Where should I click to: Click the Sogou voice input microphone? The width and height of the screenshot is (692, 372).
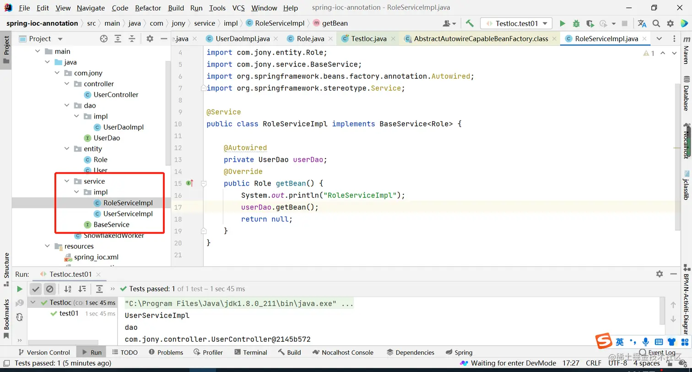click(x=645, y=342)
